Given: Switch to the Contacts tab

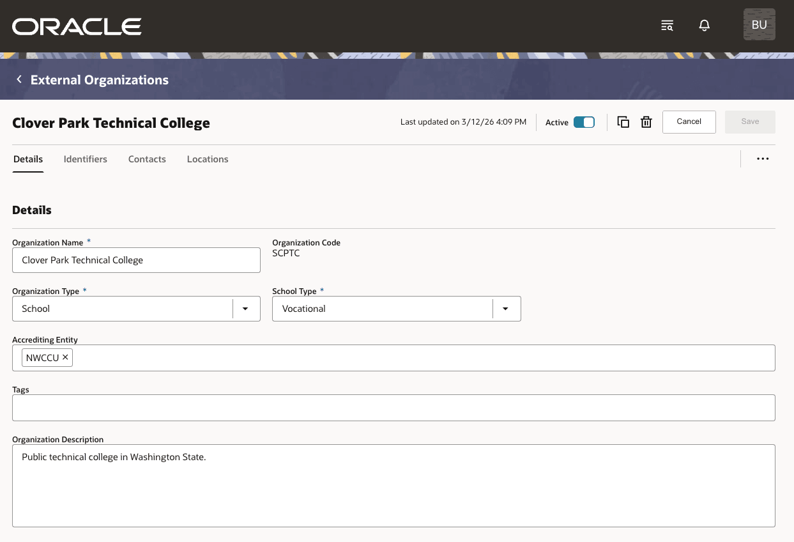Looking at the screenshot, I should click(147, 159).
